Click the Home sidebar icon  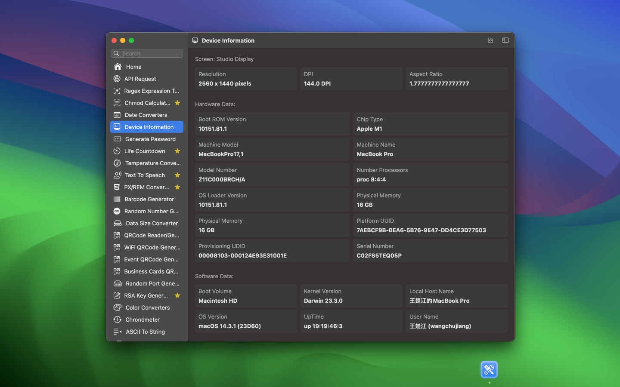(x=118, y=67)
